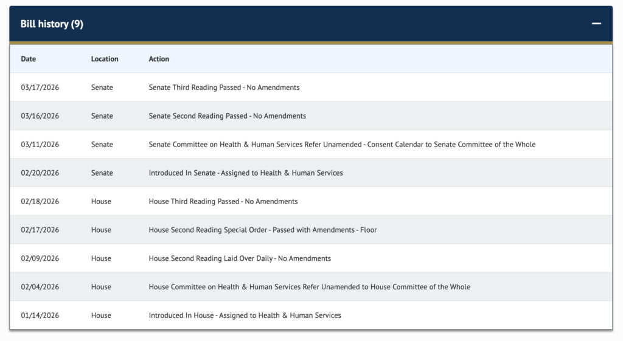This screenshot has width=623, height=341.
Task: Click the 03/17/2026 date cell
Action: click(x=40, y=88)
